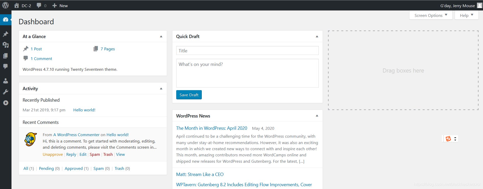This screenshot has width=483, height=189.
Task: Open The Month in WordPress: April 2020
Action: click(212, 128)
